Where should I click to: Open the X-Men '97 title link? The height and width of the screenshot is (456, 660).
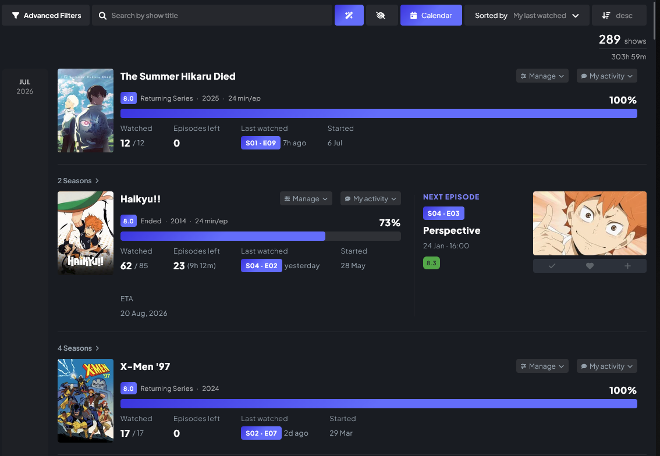(146, 366)
